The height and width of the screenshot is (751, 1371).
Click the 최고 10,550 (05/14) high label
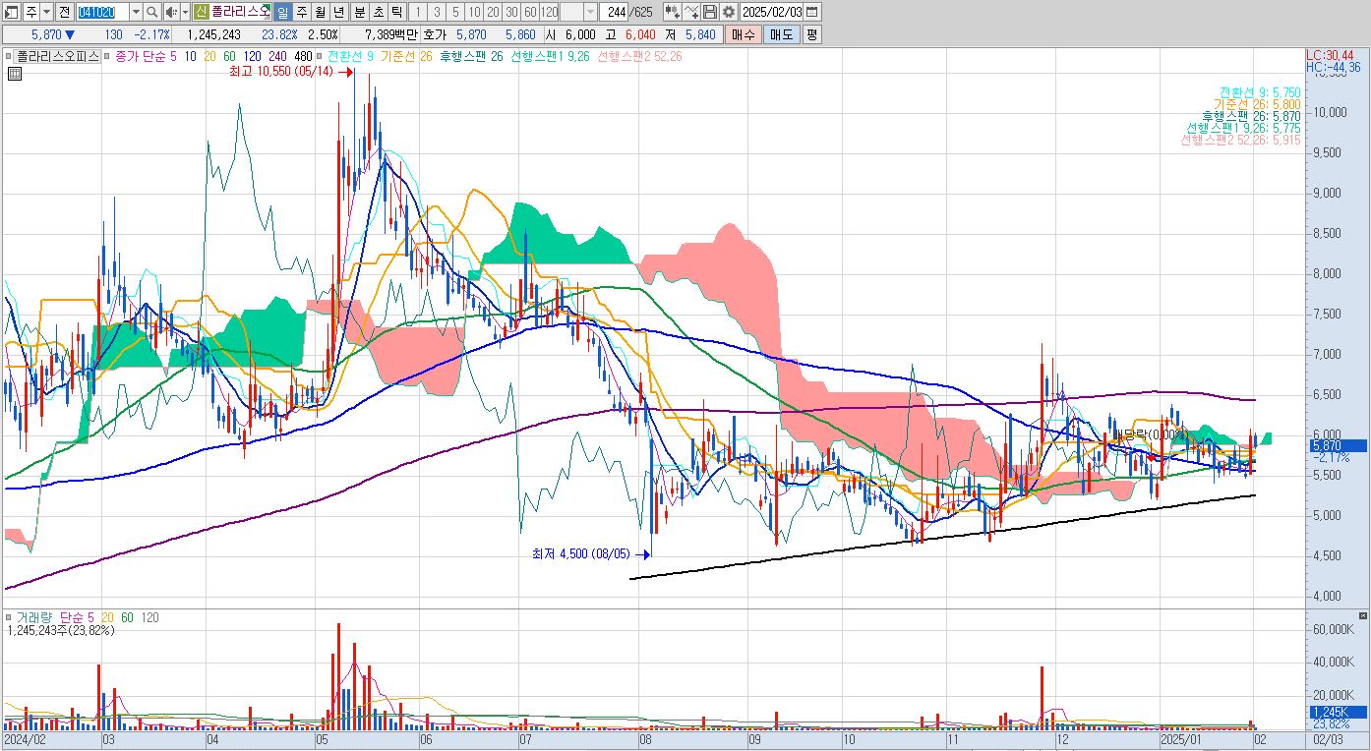[x=281, y=72]
